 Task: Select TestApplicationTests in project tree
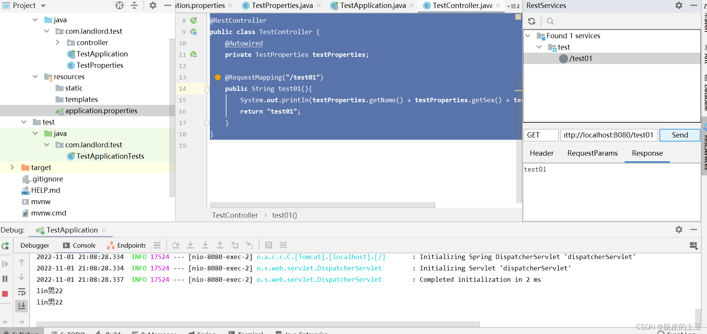point(110,156)
